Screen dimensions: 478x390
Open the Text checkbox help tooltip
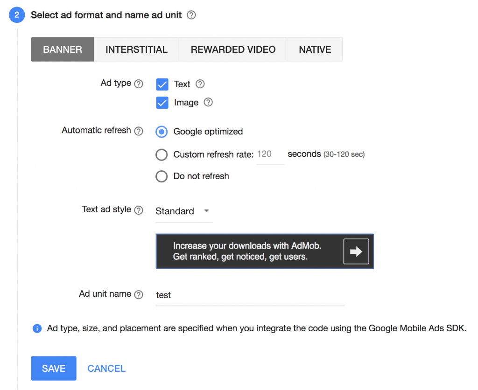(200, 84)
